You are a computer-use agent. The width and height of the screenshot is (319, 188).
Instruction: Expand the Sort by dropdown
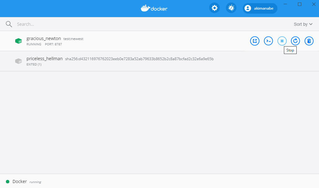303,24
